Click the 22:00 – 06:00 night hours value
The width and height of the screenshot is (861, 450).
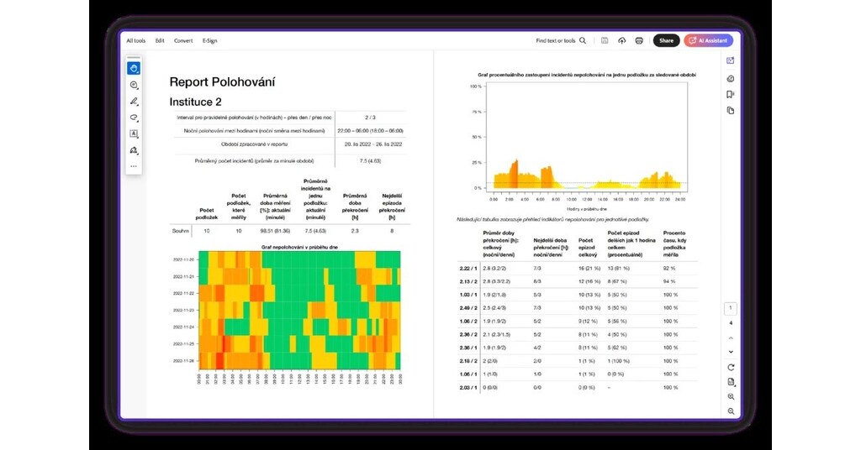[370, 131]
